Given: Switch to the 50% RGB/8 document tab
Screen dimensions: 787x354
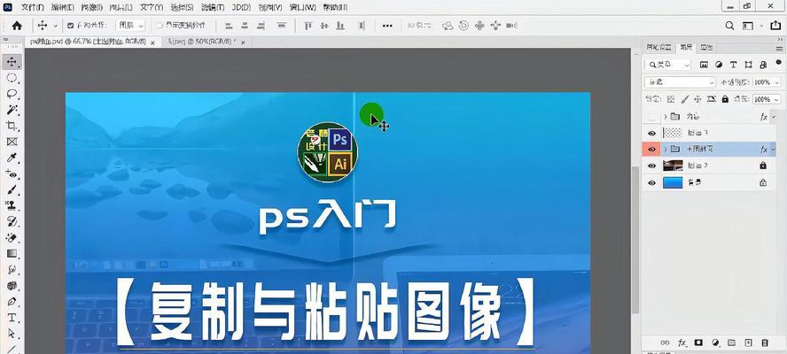Looking at the screenshot, I should 201,42.
